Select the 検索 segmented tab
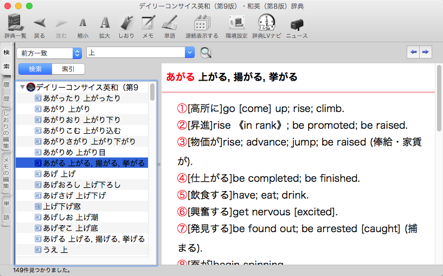 35,69
